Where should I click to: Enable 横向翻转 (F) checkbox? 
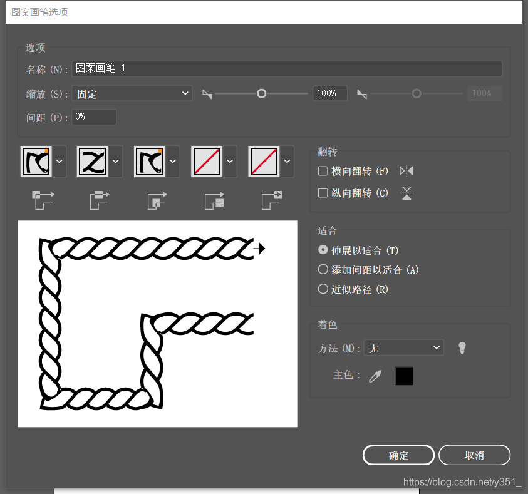[323, 171]
